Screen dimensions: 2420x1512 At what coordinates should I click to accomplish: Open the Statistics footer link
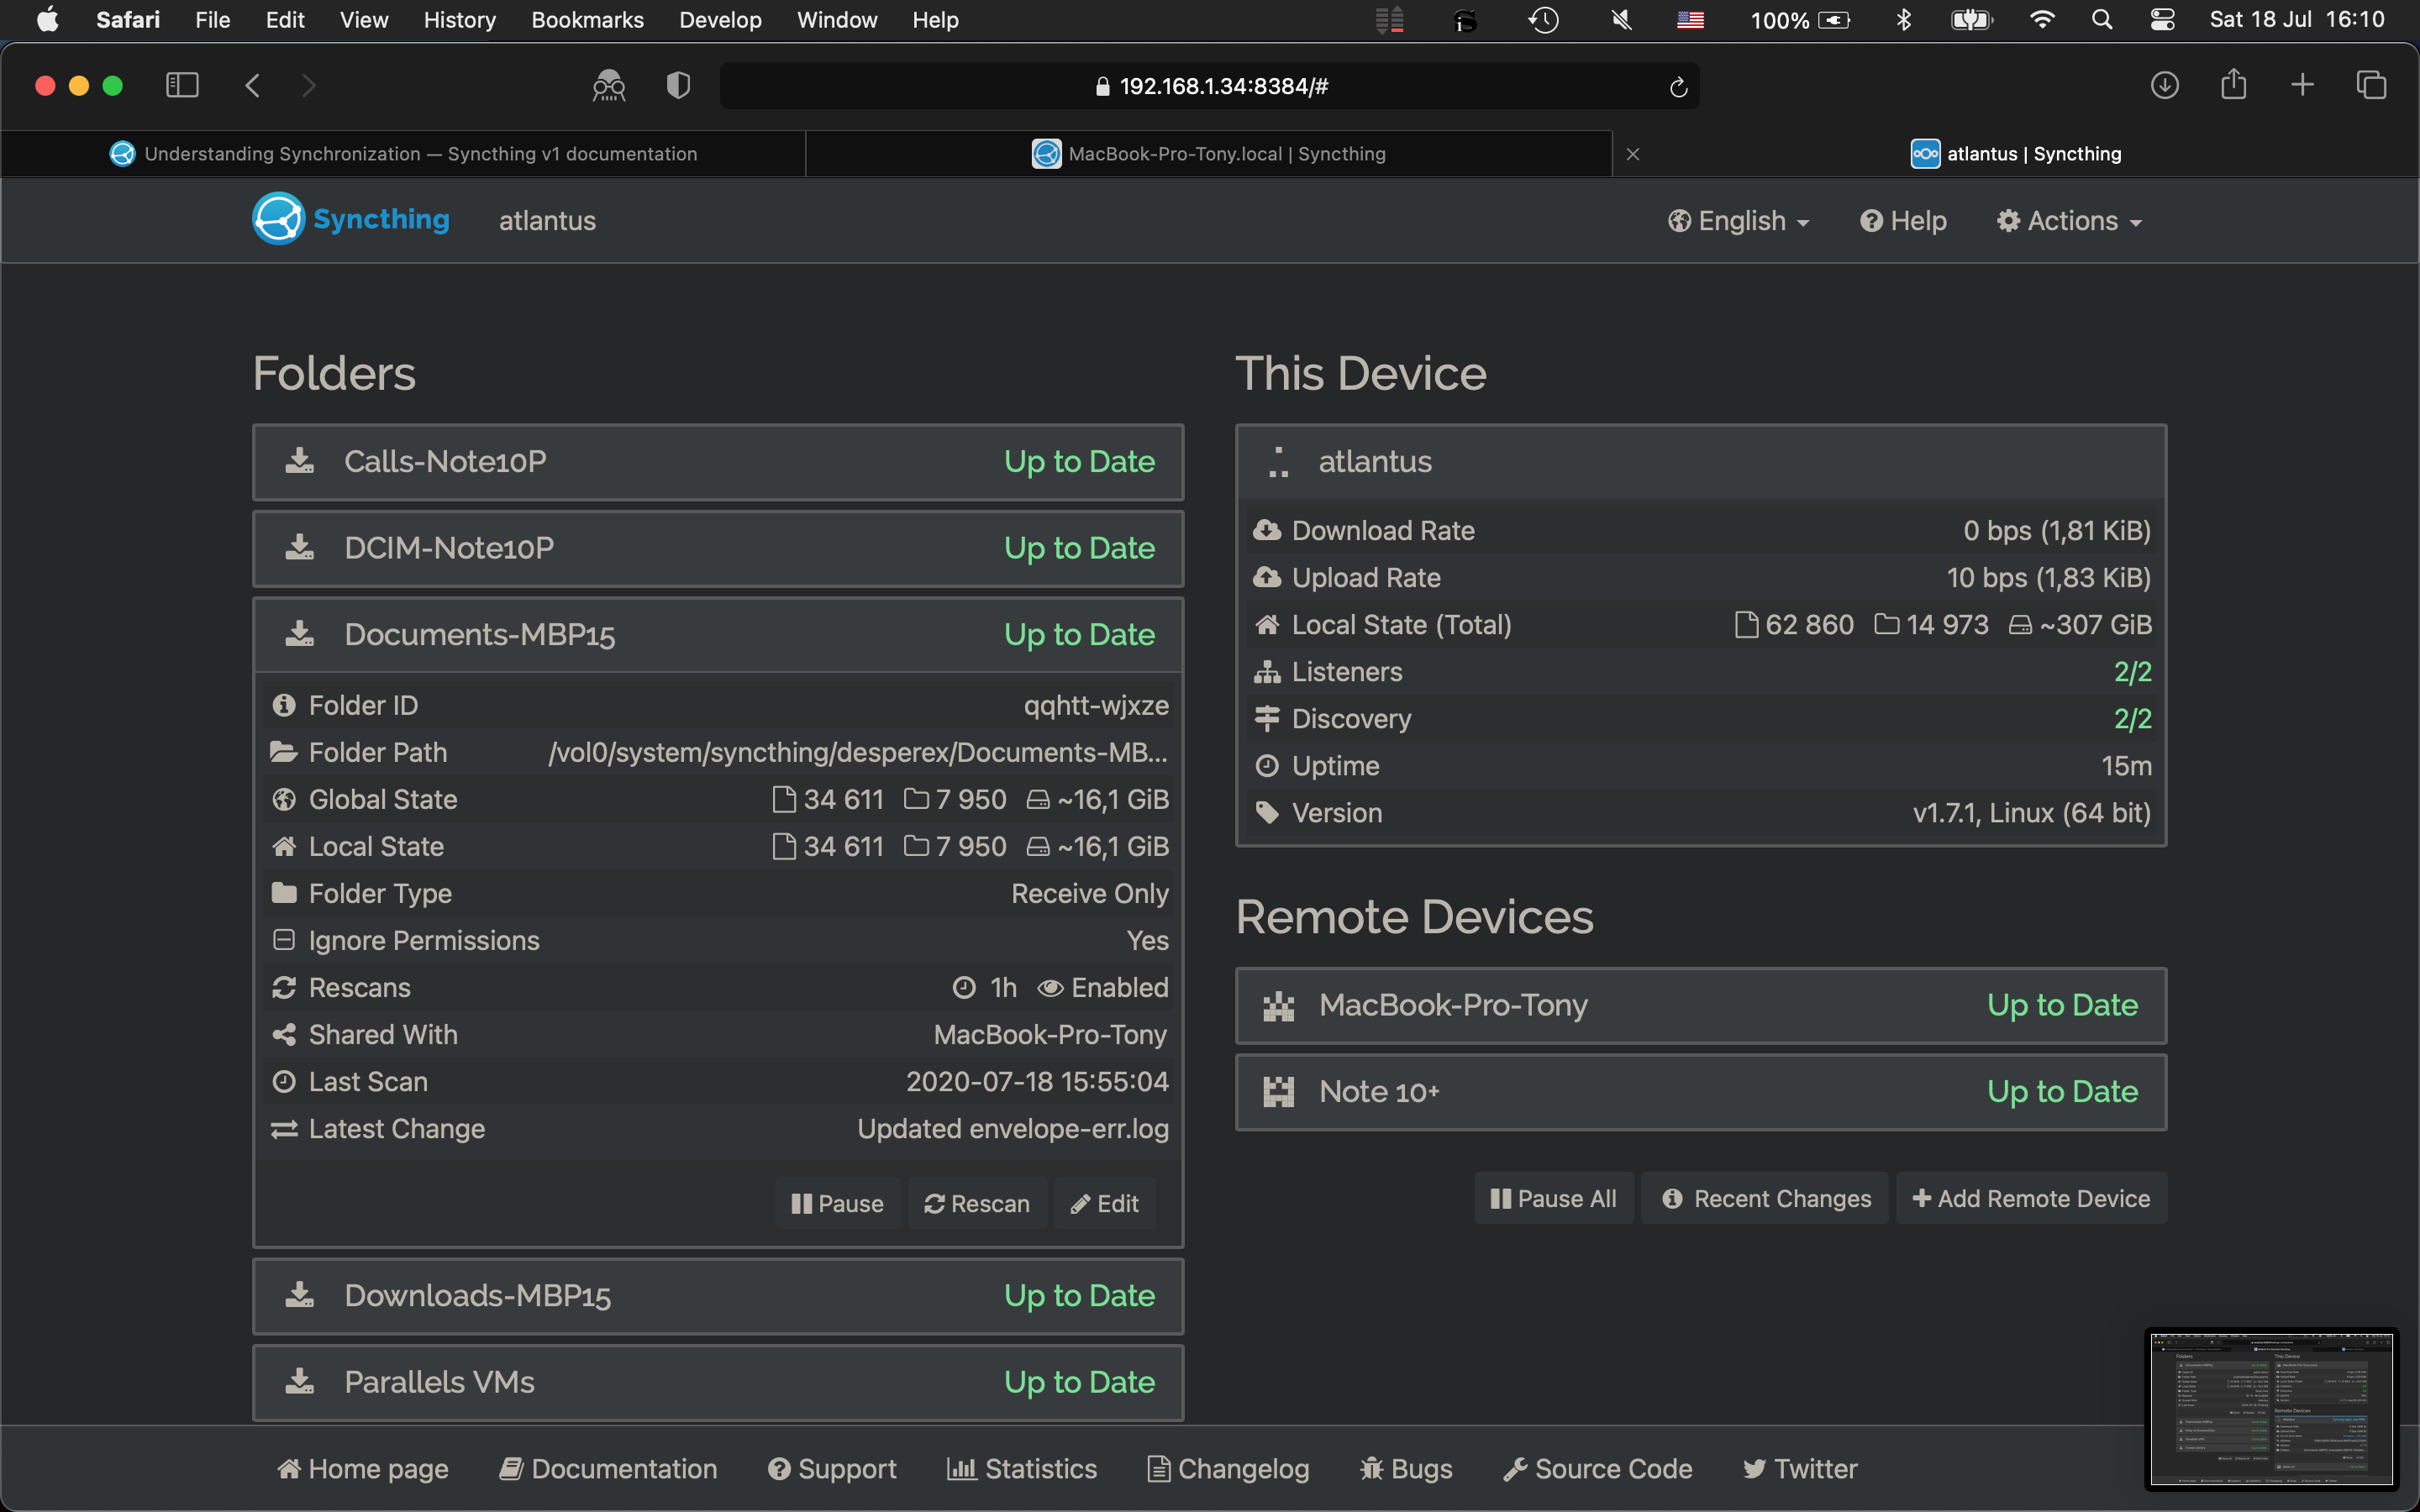pyautogui.click(x=1022, y=1469)
